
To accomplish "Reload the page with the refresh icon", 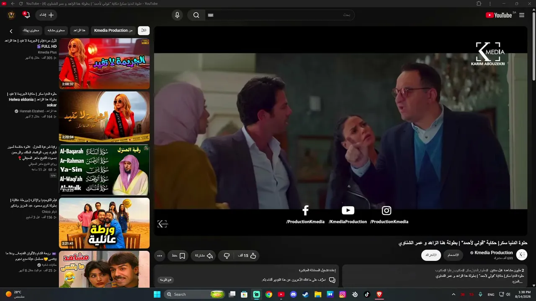I will click(21, 3).
